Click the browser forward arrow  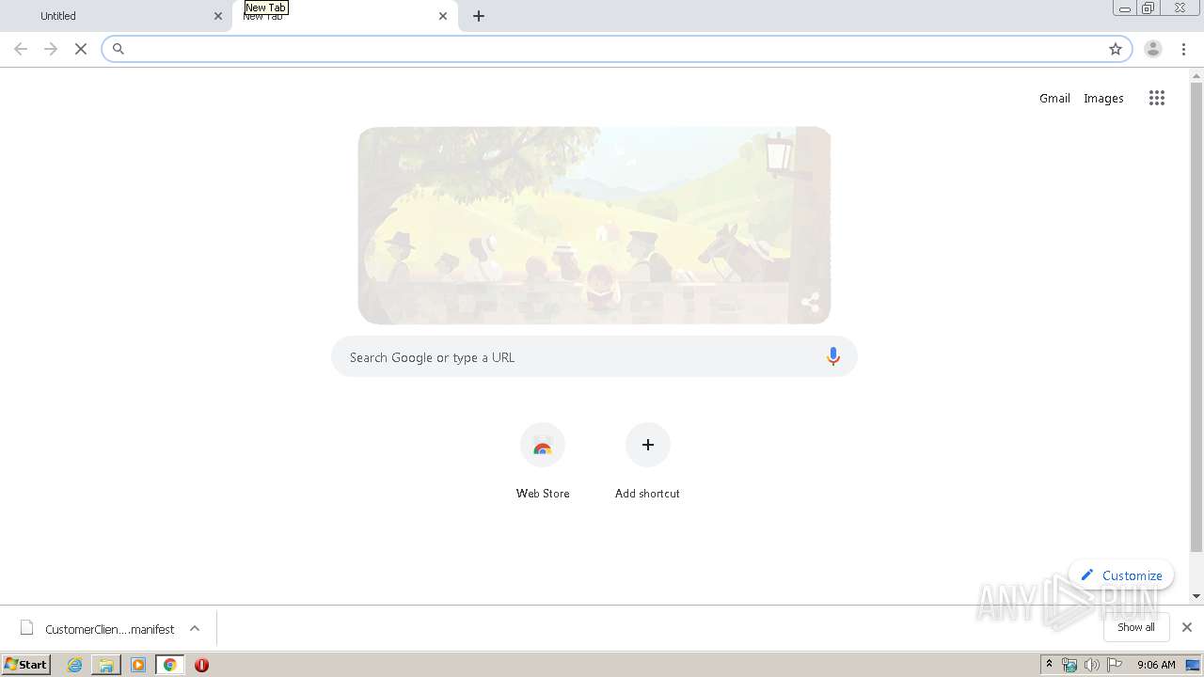tap(51, 49)
